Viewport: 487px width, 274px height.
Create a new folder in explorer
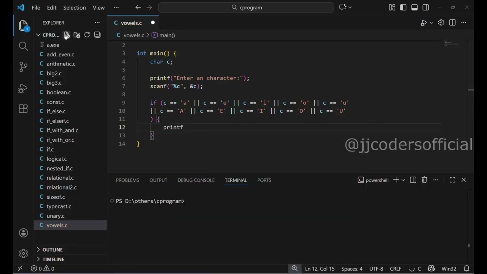tap(77, 35)
